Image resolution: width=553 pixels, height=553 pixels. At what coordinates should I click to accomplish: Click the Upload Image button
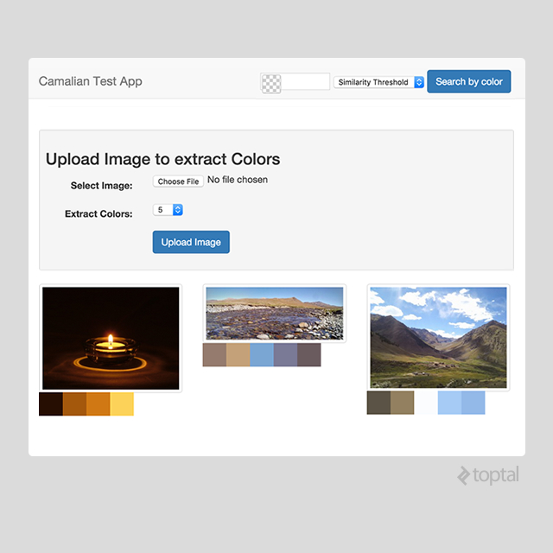pos(191,242)
